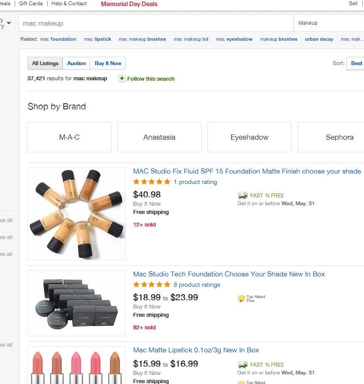
Task: Click the 'mac lipstick' related search link
Action: point(97,39)
